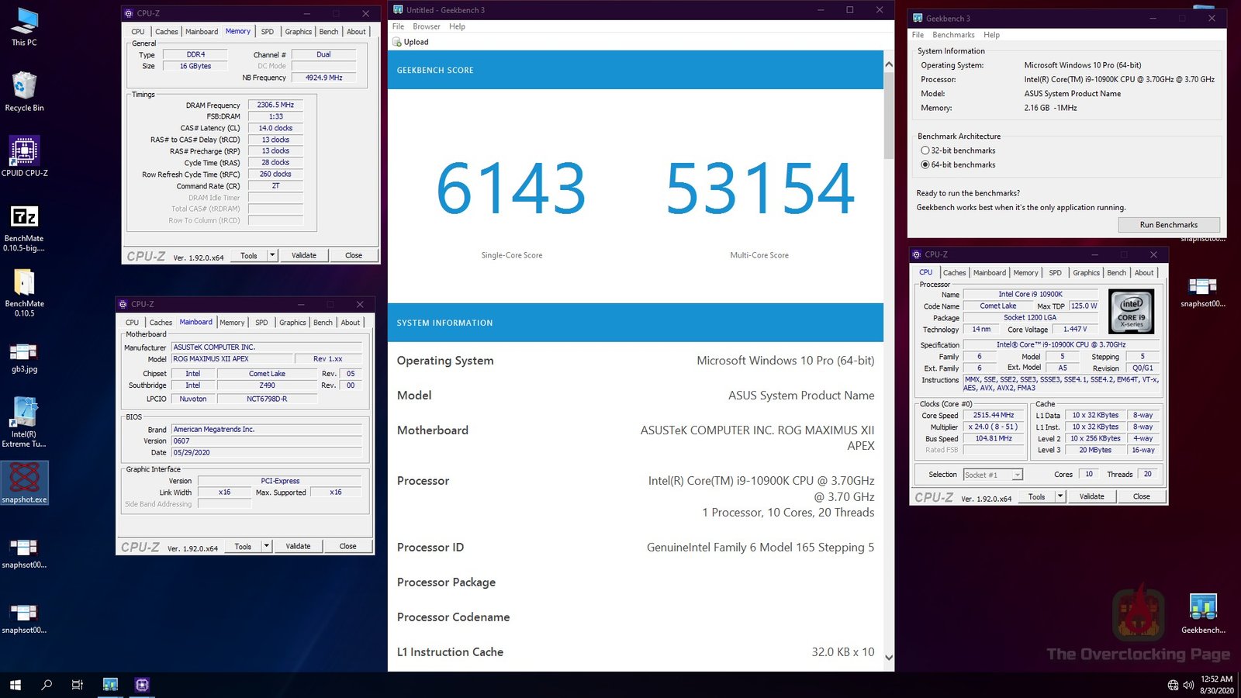Open the Recycle Bin
1241x698 pixels.
pos(24,87)
